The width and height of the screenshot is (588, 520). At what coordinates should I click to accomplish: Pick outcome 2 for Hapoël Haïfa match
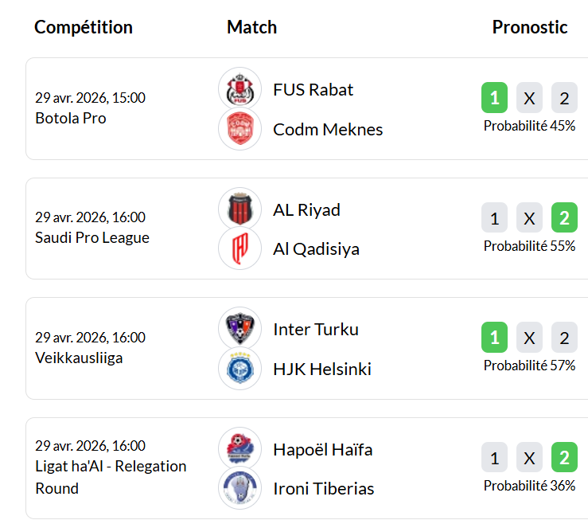[564, 458]
